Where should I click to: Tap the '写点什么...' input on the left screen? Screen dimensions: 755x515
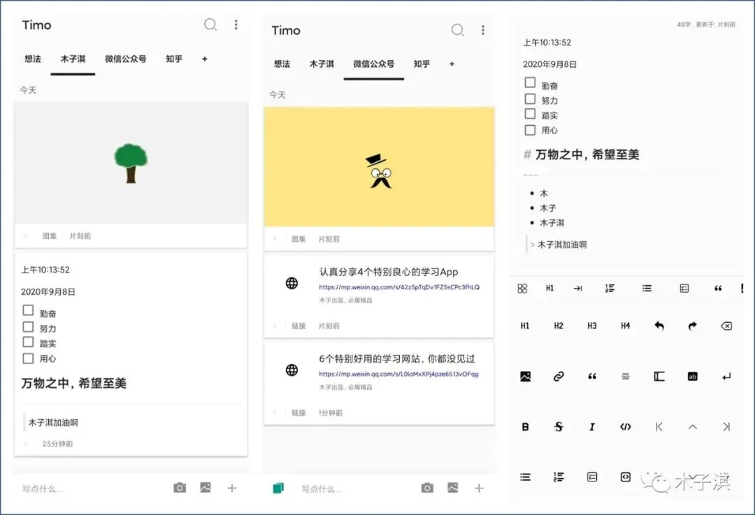43,488
